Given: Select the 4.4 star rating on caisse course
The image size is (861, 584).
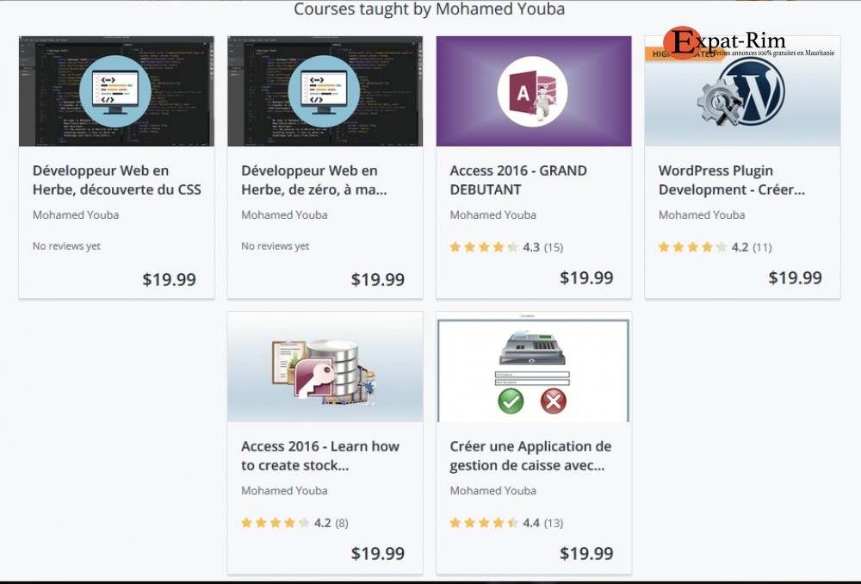Looking at the screenshot, I should (x=506, y=523).
